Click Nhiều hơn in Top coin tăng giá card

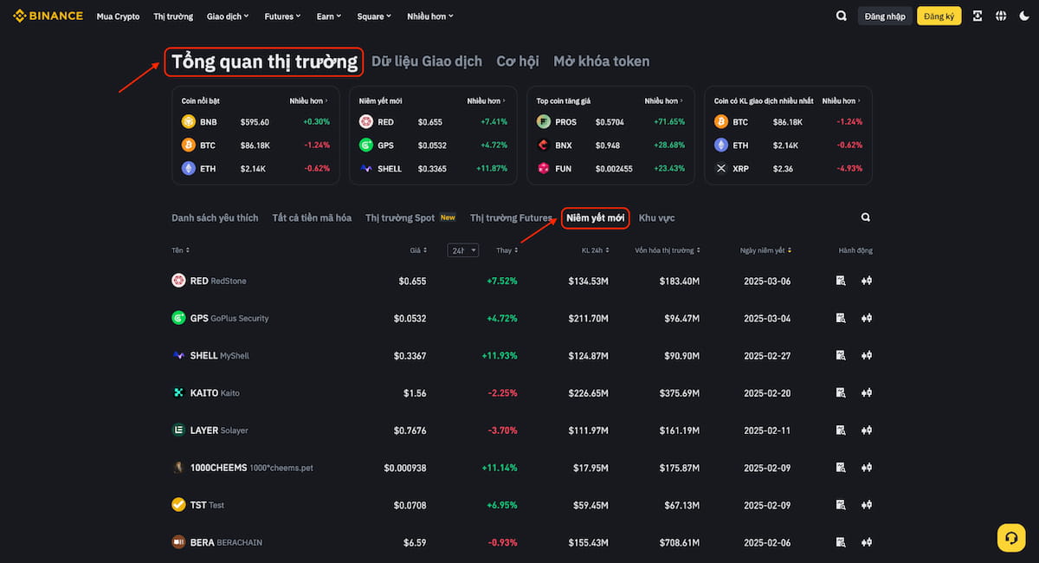coord(664,101)
